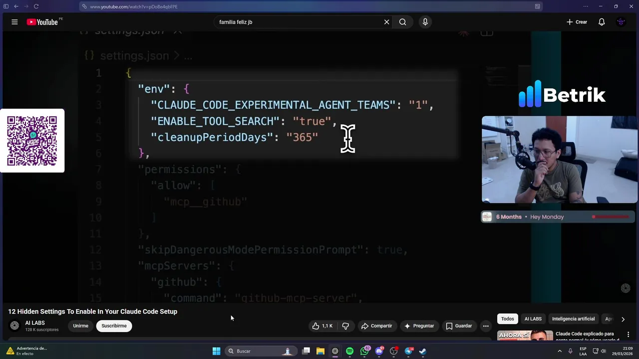Start voice search with the microphone
The image size is (639, 359).
(425, 22)
